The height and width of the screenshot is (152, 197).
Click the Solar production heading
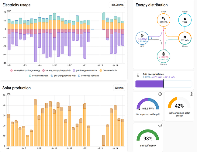coord(16,88)
